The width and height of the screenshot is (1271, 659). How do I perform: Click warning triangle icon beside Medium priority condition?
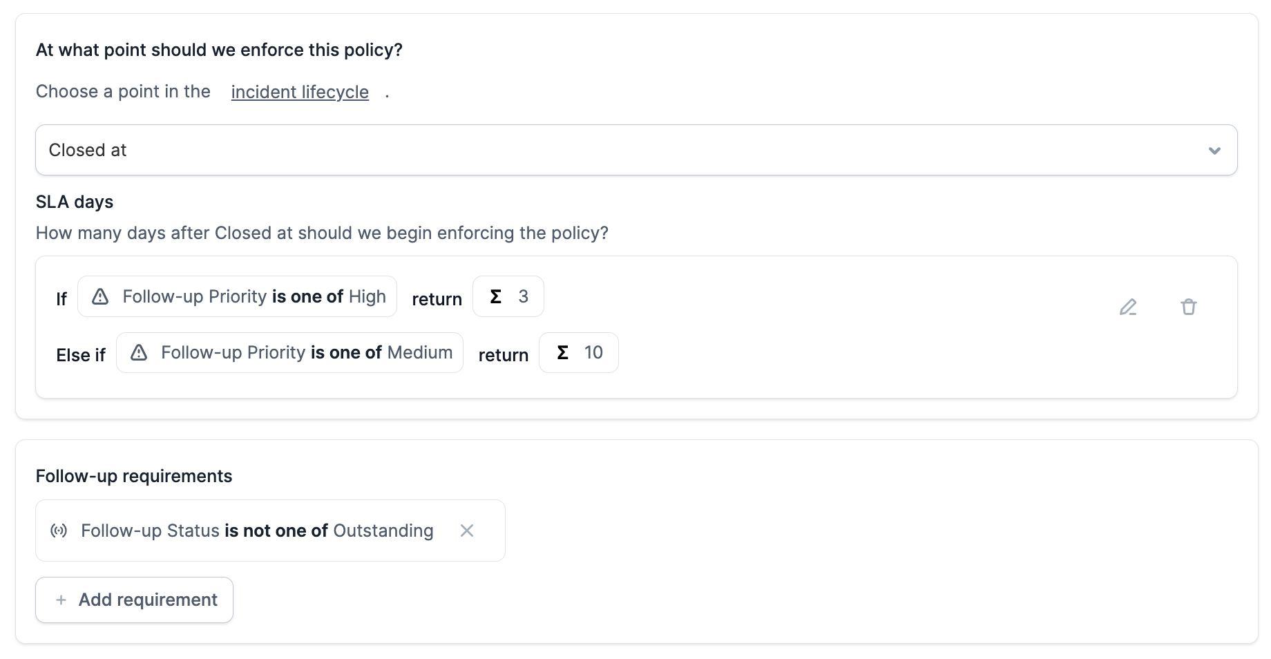[x=139, y=352]
